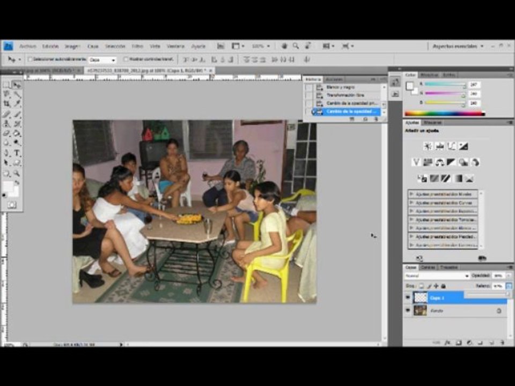The width and height of the screenshot is (515, 386).
Task: Open the Aspectos esenciales workspace dropdown
Action: pos(458,46)
